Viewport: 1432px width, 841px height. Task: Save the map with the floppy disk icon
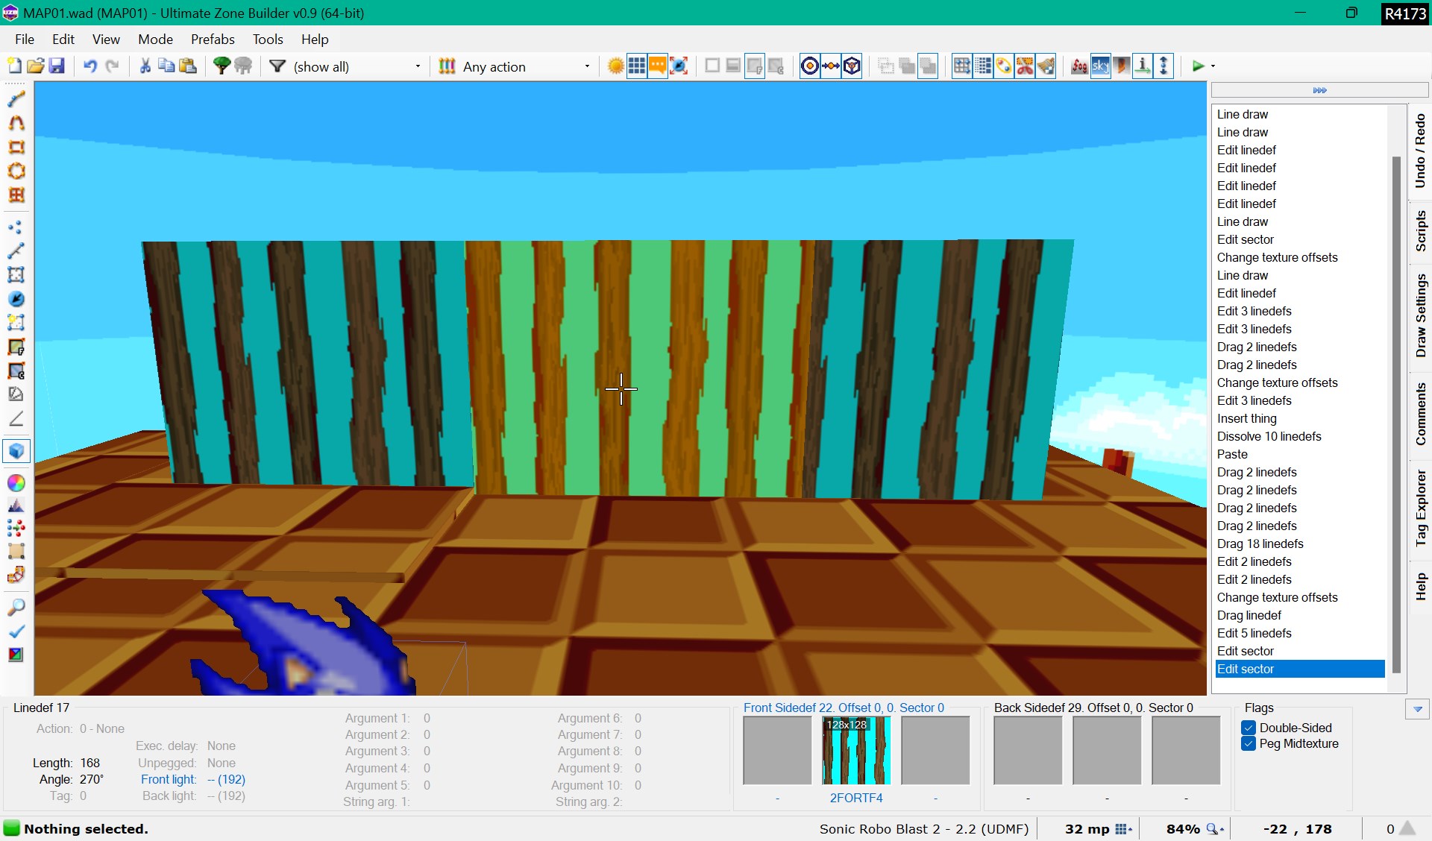tap(57, 66)
